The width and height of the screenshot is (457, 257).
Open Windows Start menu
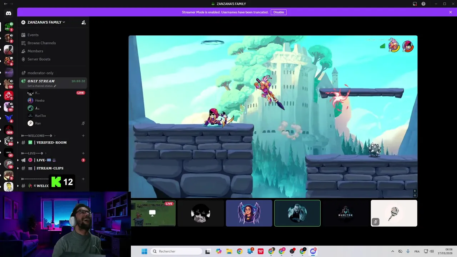pyautogui.click(x=144, y=251)
